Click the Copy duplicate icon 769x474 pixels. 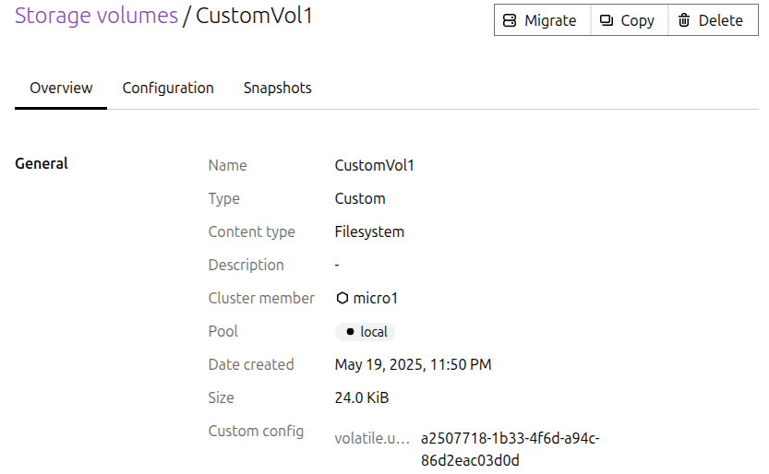607,20
